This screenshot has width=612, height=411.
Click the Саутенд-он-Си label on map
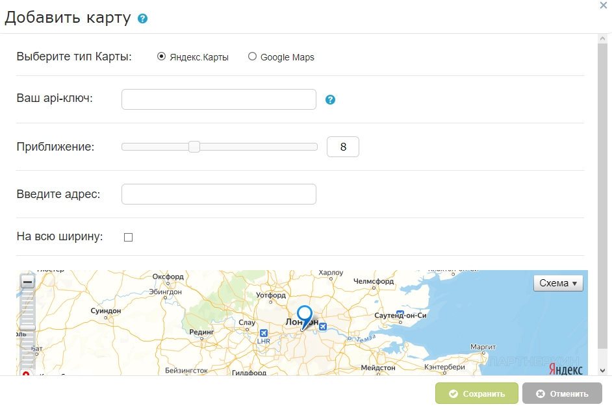coord(400,315)
